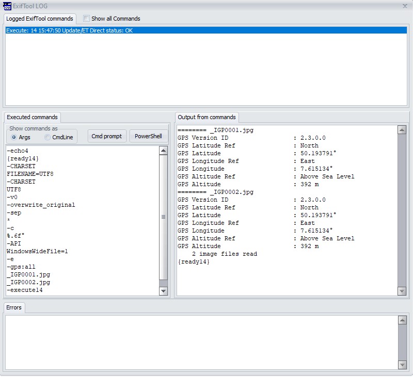Click the %.6f° argument line
This screenshot has height=377, width=413.
[x=15, y=236]
